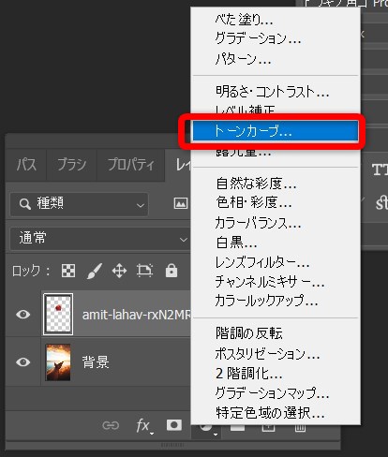
Task: Click the prevent artboard auto-nesting lock icon
Action: tap(144, 271)
